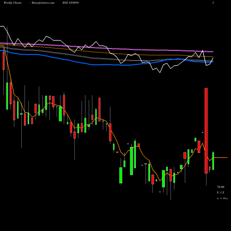The width and height of the screenshot is (231, 231).
Task: Click the last green candlestick on the chart
Action: 213,161
